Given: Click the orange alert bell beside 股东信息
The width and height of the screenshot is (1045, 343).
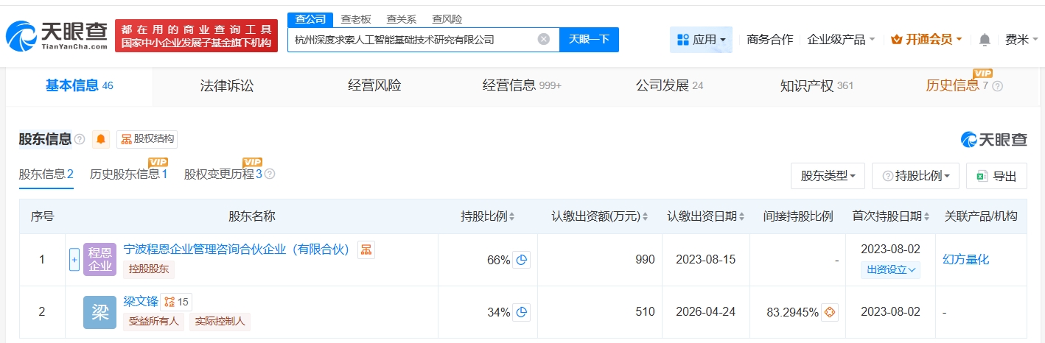Looking at the screenshot, I should 101,139.
